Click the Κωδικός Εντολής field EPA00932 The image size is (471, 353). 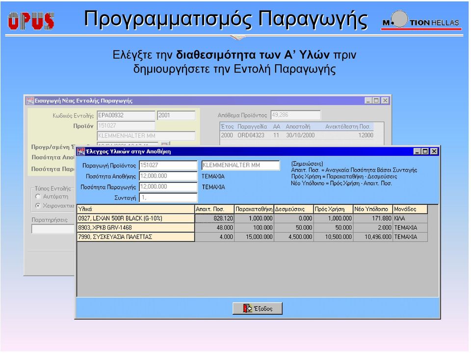pos(126,115)
